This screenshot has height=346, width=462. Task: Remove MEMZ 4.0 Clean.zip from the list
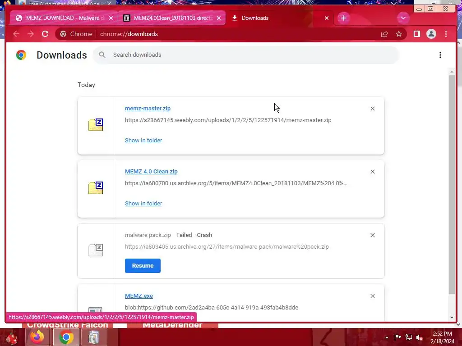372,172
